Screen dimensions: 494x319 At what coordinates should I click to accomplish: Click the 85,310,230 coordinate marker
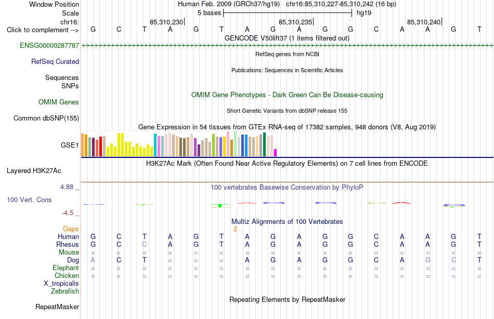(x=166, y=22)
